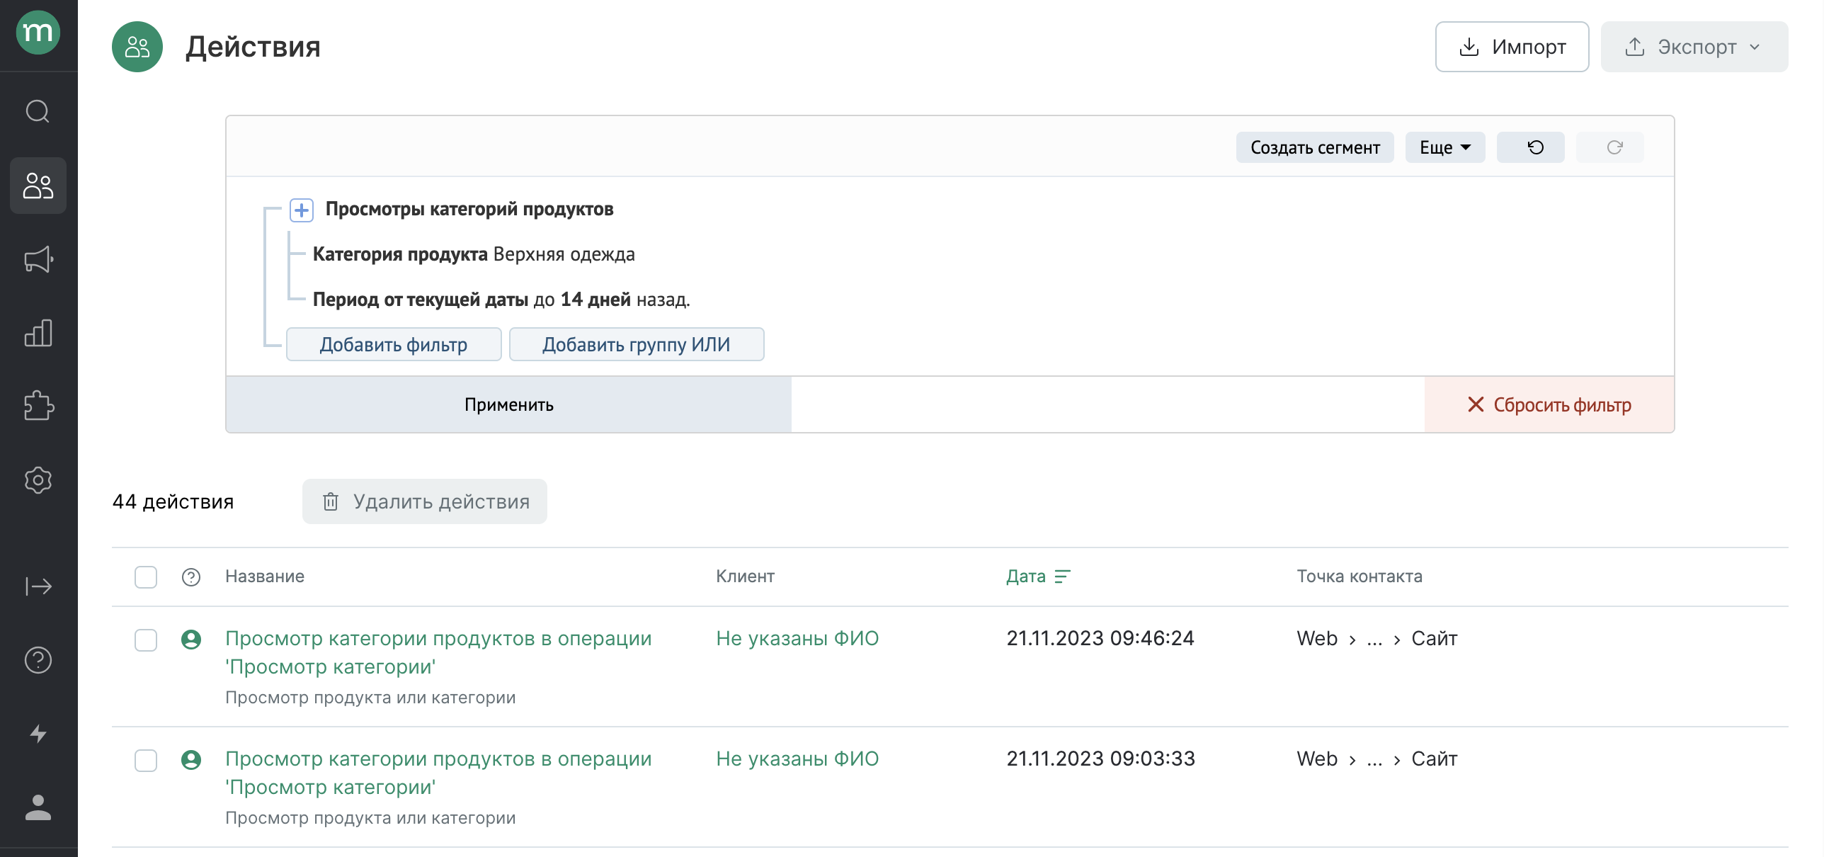The width and height of the screenshot is (1824, 857).
Task: Open the lightning bolt sidebar icon
Action: [x=38, y=734]
